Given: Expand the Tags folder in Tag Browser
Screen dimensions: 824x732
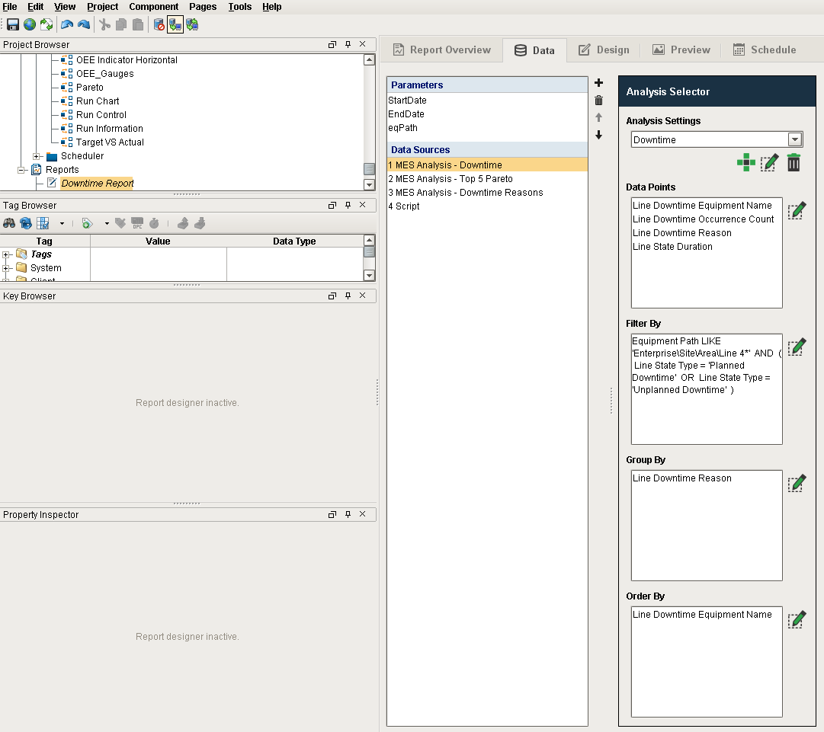Looking at the screenshot, I should click(x=8, y=254).
